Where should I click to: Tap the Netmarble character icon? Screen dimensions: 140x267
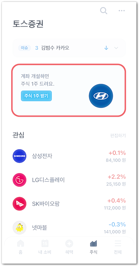click(20, 228)
